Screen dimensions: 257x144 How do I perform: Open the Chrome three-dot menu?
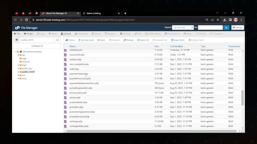(241, 20)
